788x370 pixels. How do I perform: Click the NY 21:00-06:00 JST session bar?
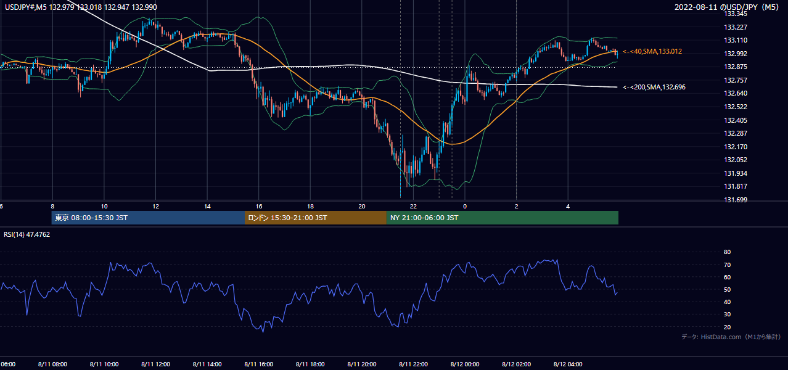coord(503,218)
